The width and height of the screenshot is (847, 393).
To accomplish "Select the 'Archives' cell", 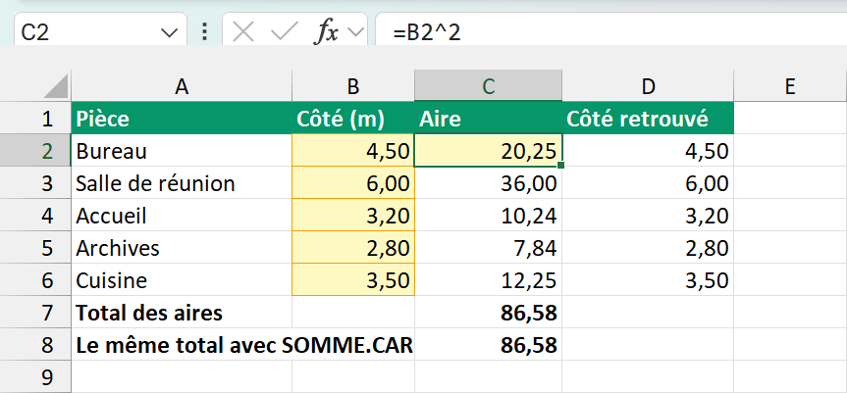I will [x=182, y=247].
